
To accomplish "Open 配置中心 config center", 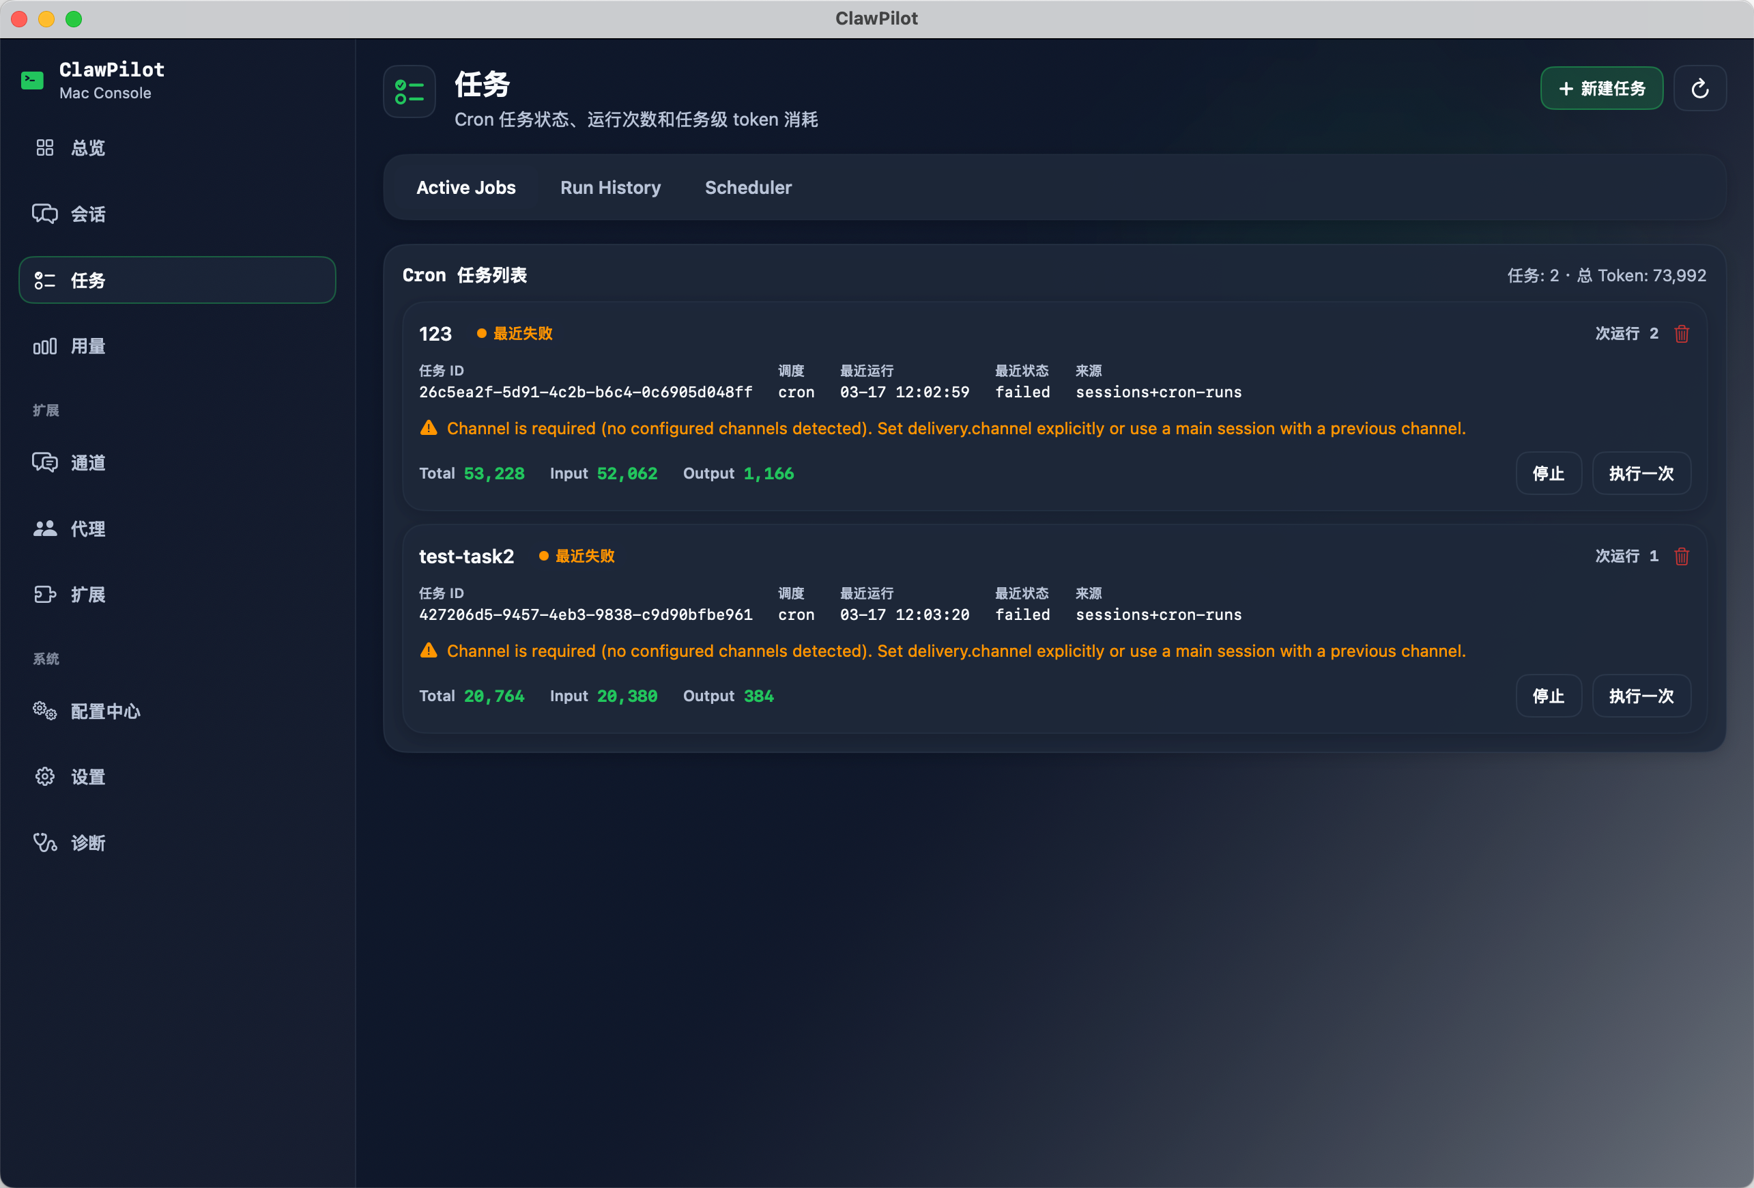I will pos(105,711).
